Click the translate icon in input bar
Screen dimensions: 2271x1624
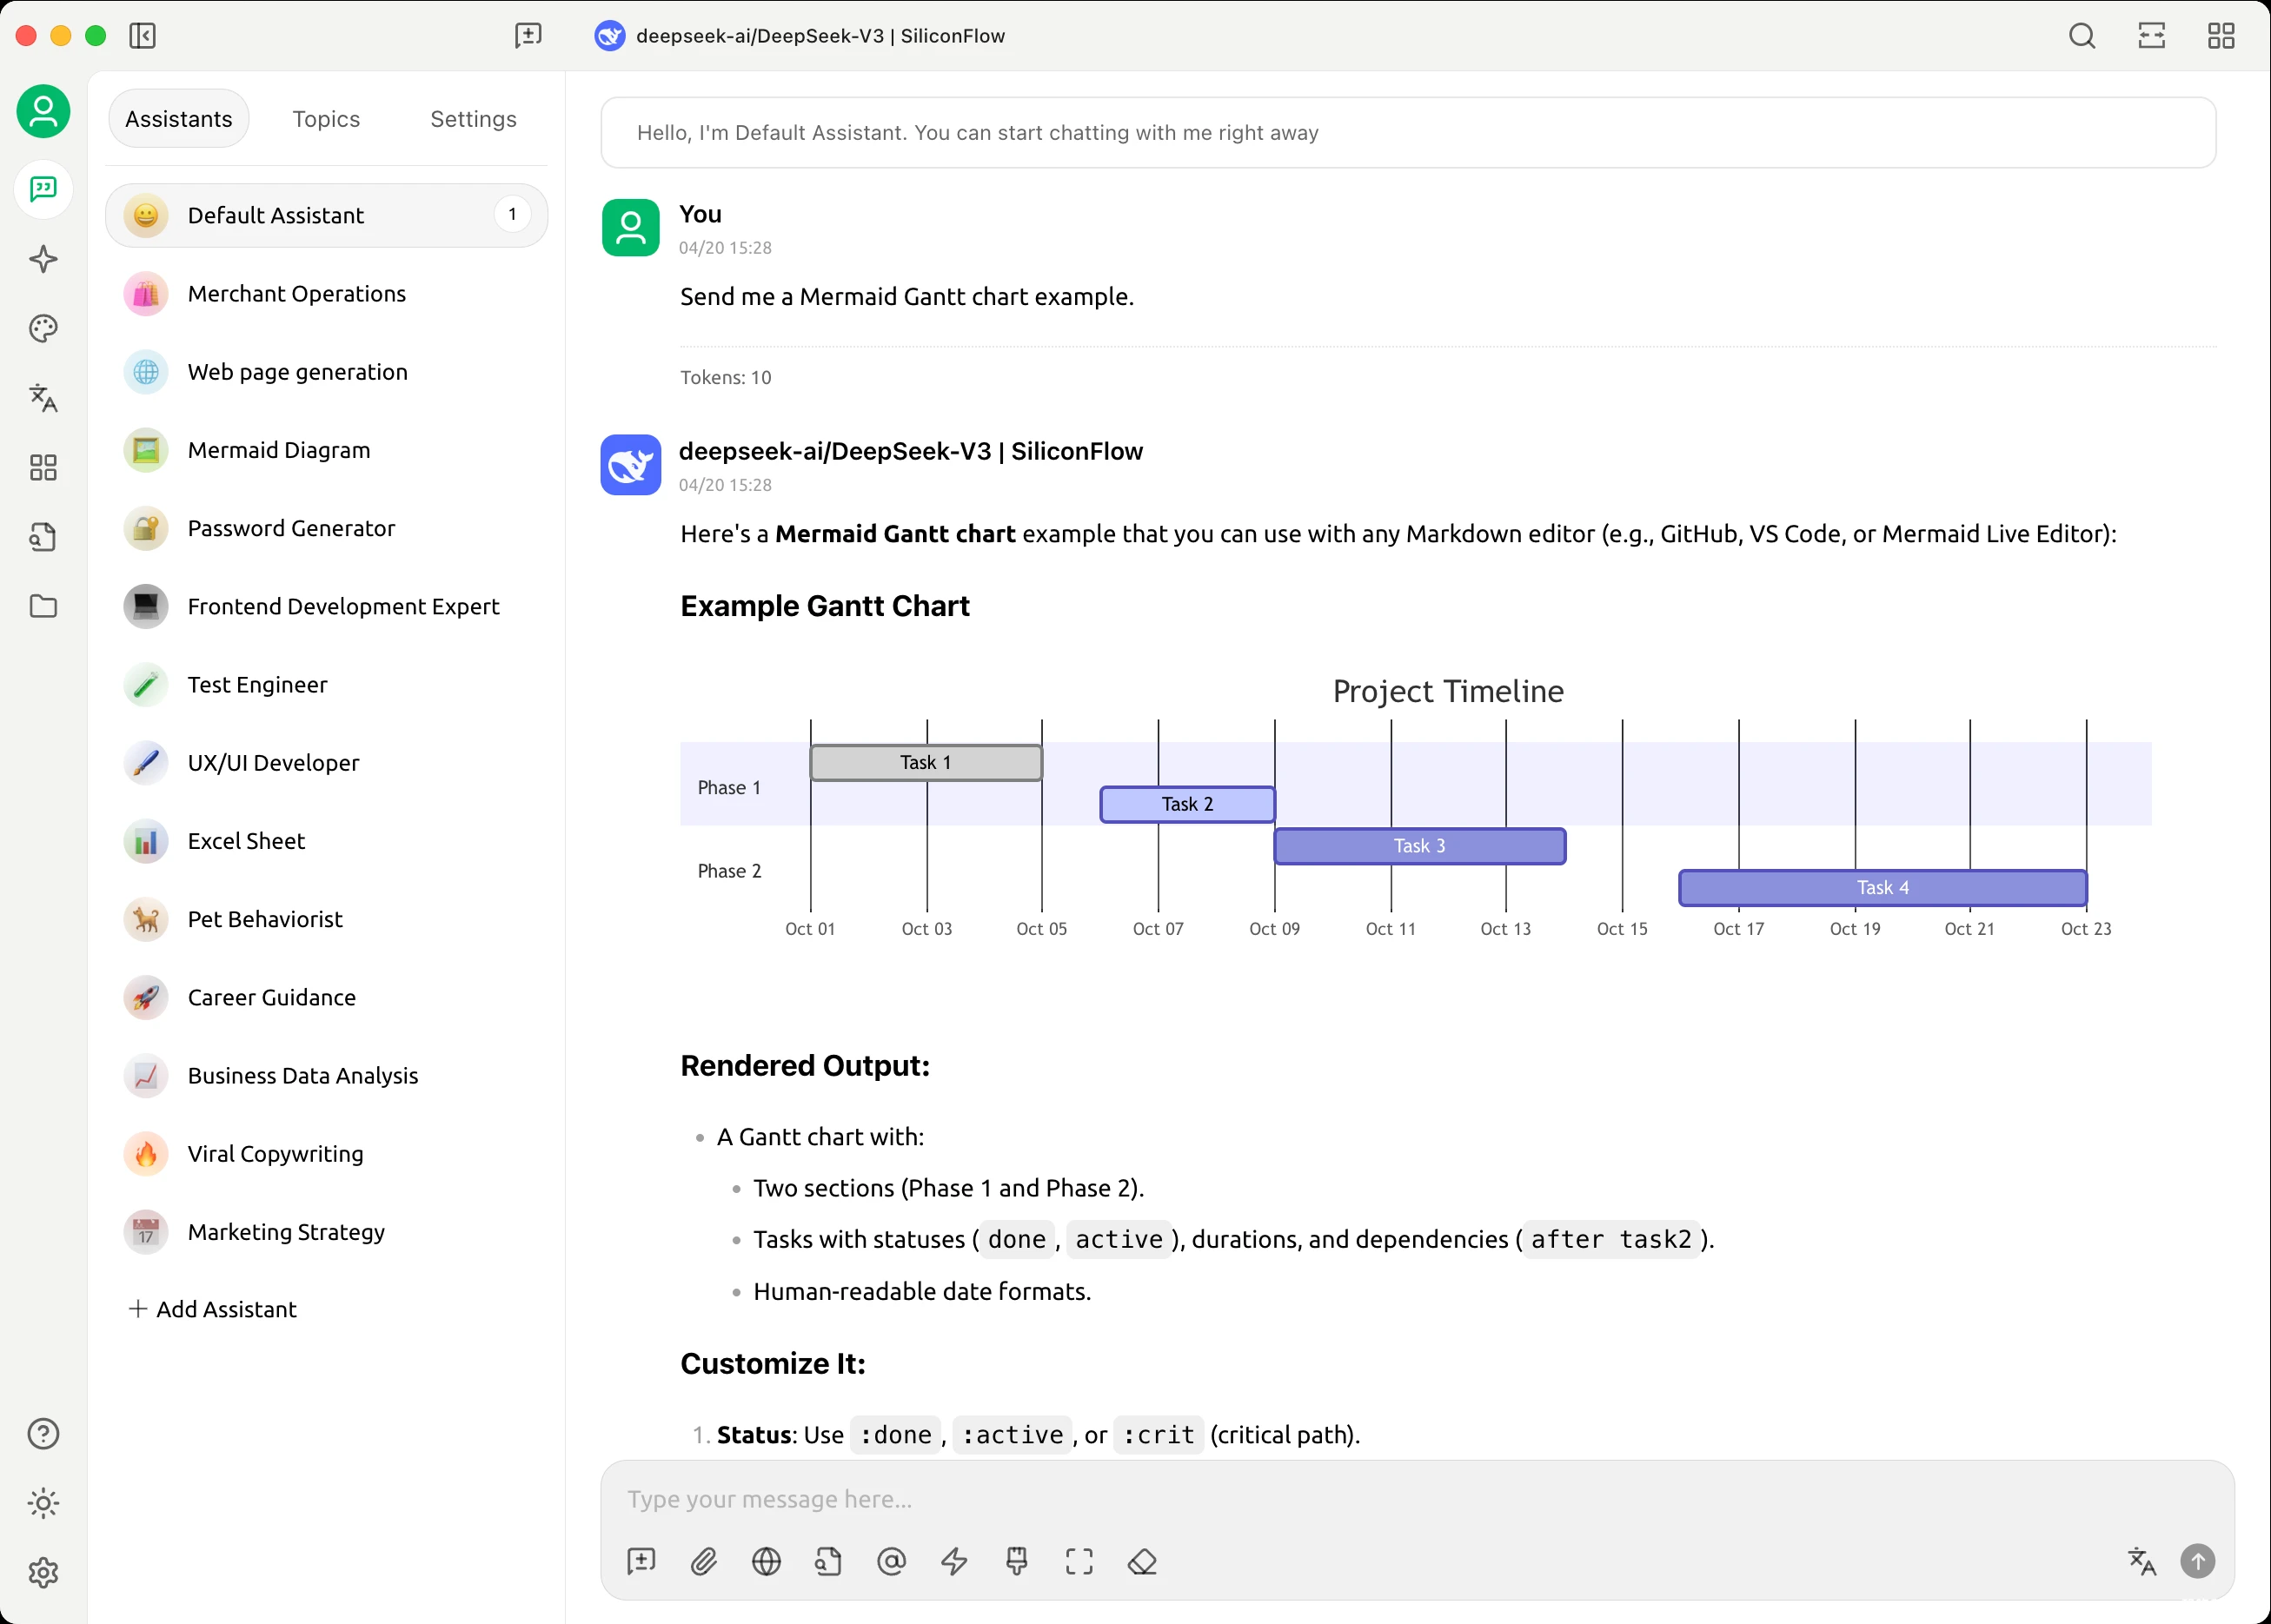click(x=2141, y=1561)
